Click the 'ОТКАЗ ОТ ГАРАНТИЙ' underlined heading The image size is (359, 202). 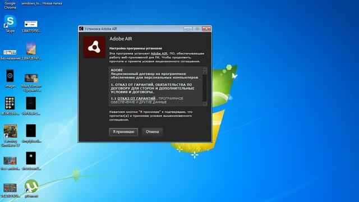tap(136, 99)
